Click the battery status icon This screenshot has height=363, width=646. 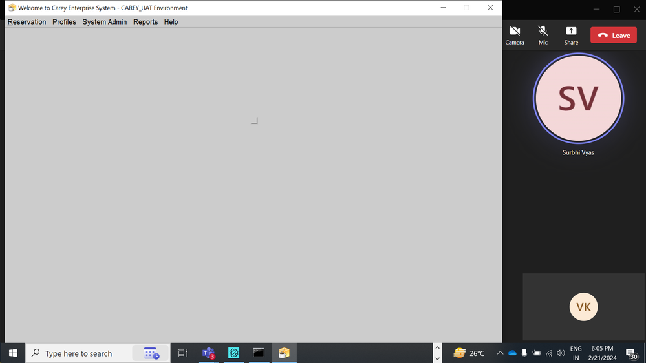[537, 353]
